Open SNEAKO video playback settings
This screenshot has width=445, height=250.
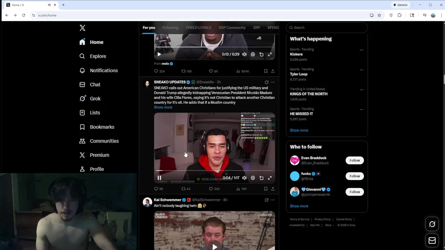pyautogui.click(x=253, y=178)
